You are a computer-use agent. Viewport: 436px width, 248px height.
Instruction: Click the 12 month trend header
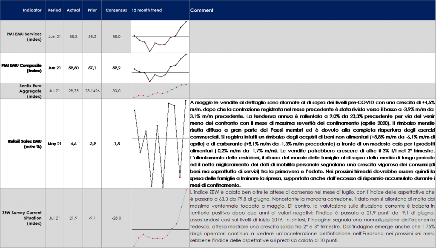click(146, 10)
